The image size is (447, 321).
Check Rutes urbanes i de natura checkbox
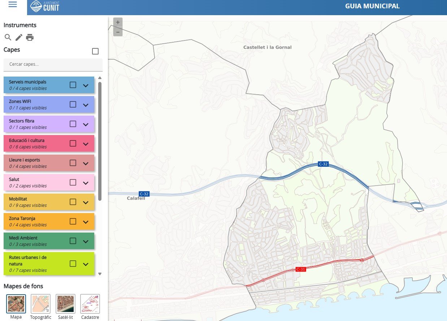(x=73, y=264)
